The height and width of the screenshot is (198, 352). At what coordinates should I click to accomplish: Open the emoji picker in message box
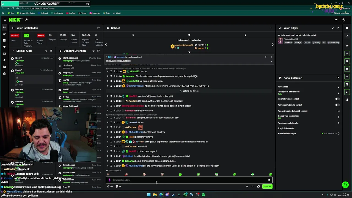[269, 180]
